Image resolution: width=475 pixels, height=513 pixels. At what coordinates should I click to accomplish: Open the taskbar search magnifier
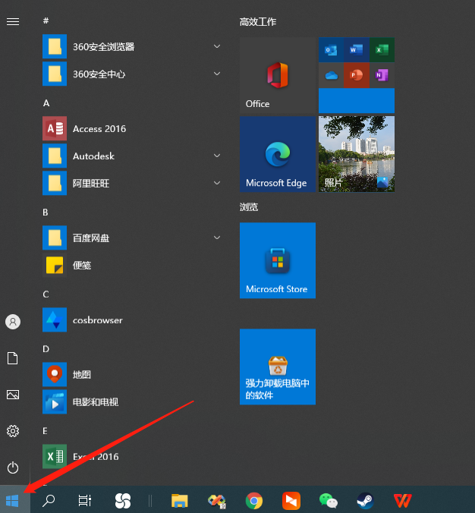tap(49, 501)
